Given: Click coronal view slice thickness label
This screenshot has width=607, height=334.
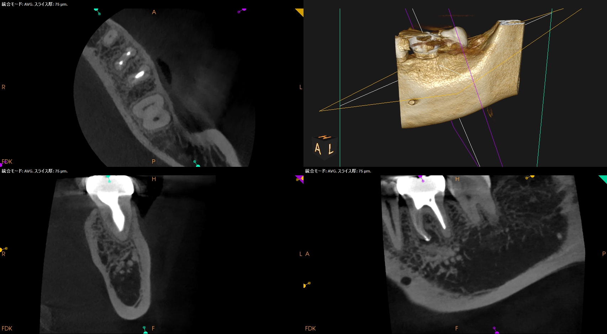Looking at the screenshot, I should point(35,171).
